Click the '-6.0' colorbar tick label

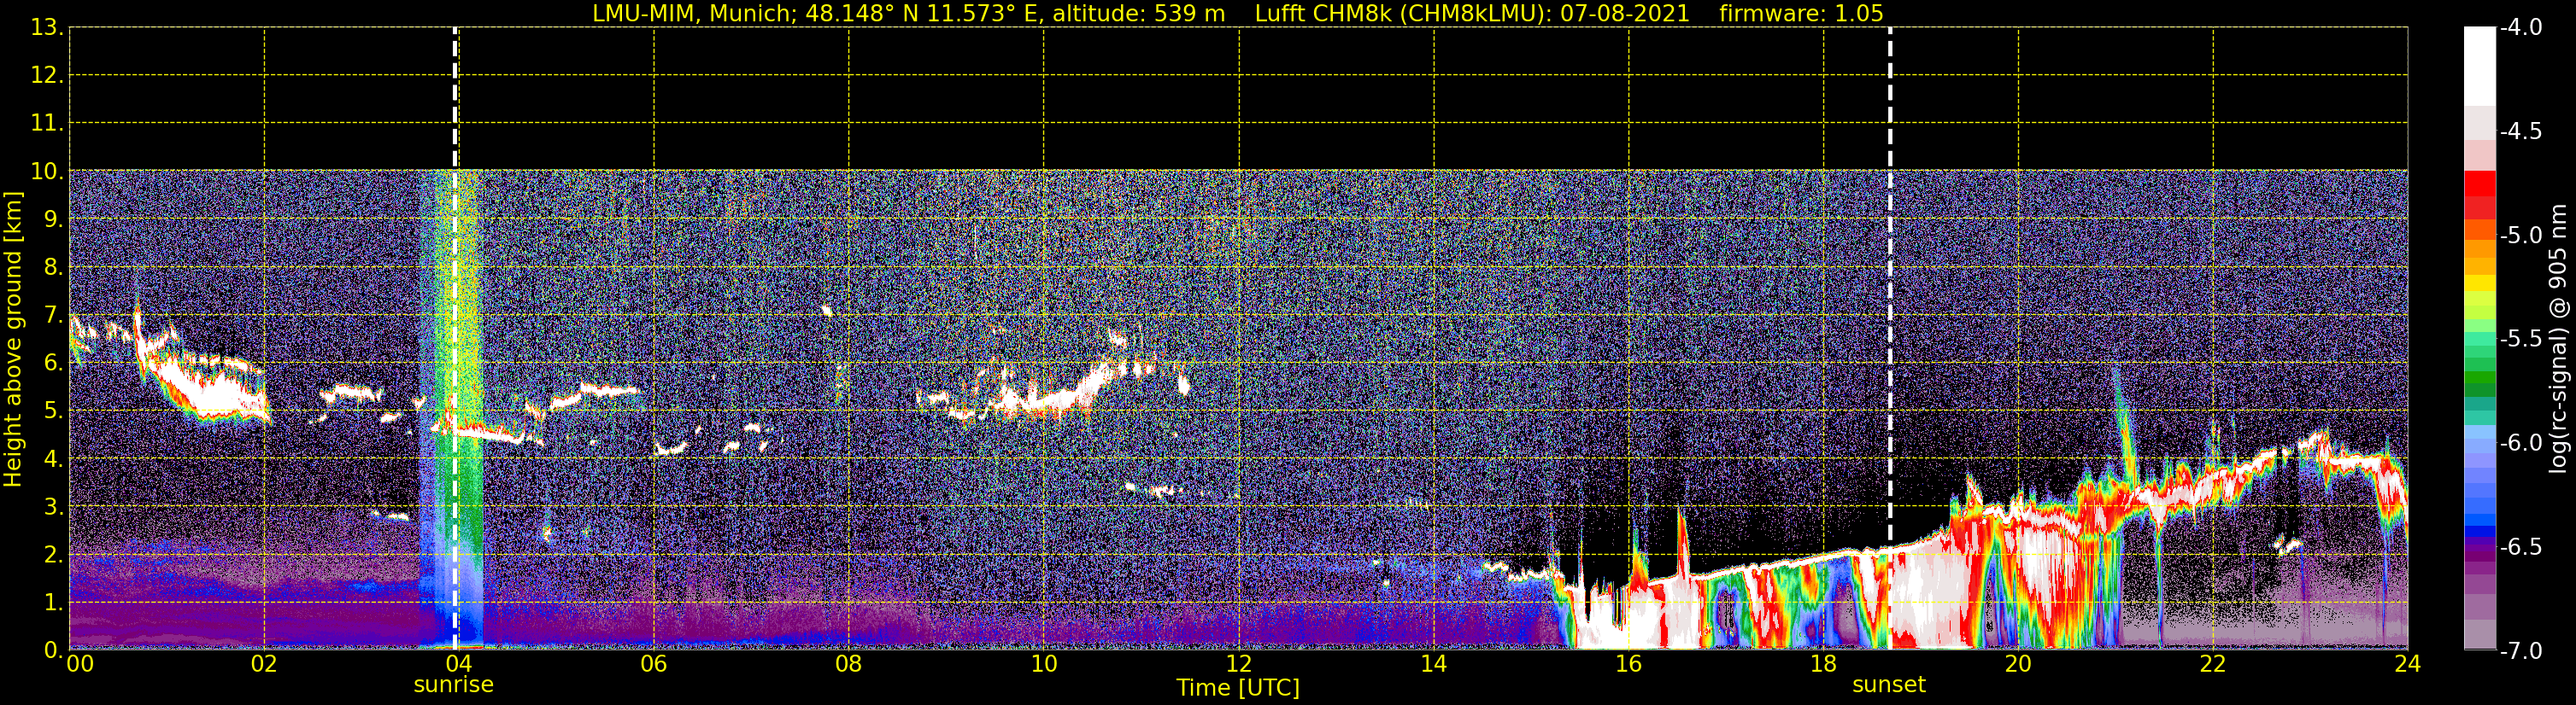point(2521,443)
